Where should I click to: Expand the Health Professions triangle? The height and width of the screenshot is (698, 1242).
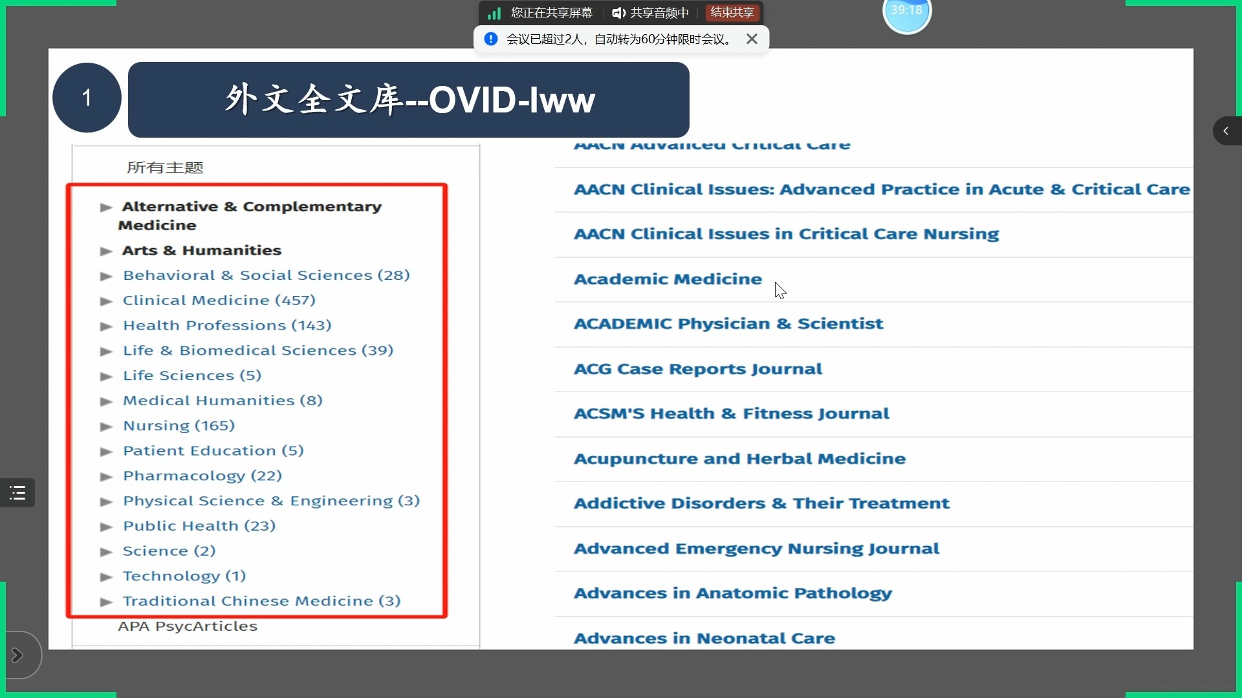[106, 326]
